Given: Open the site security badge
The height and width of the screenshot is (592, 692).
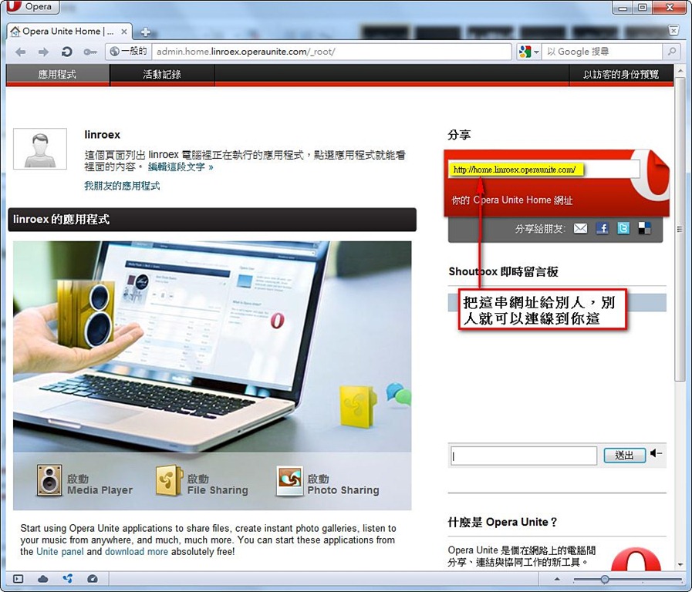Looking at the screenshot, I should (128, 51).
